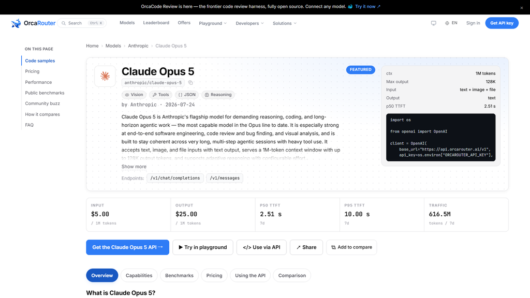The image size is (530, 298).
Task: Click the $5.00 input price value
Action: click(100, 214)
